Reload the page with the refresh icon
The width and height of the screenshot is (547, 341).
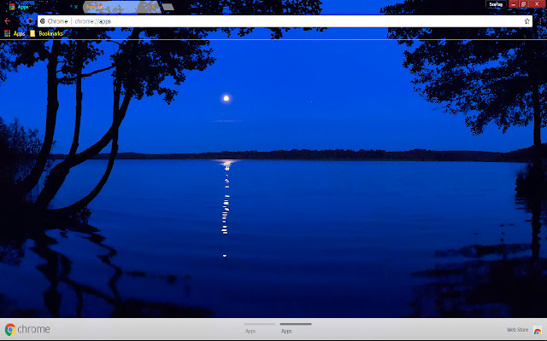[30, 21]
